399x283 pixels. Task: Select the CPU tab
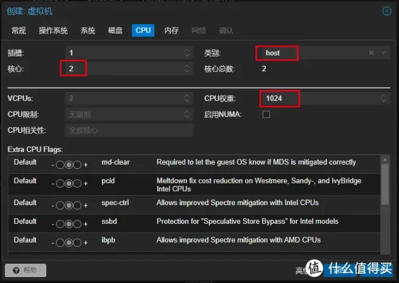[x=143, y=31]
